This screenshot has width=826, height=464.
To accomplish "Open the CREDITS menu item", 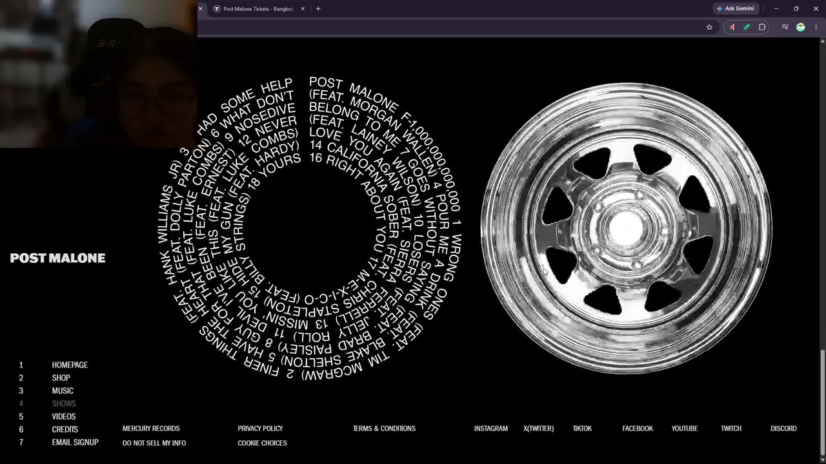I will (x=65, y=429).
